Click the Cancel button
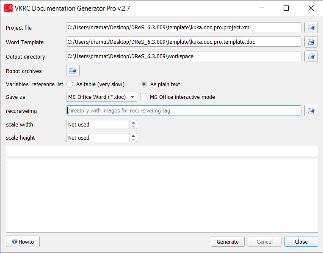The image size is (323, 253). point(265,242)
